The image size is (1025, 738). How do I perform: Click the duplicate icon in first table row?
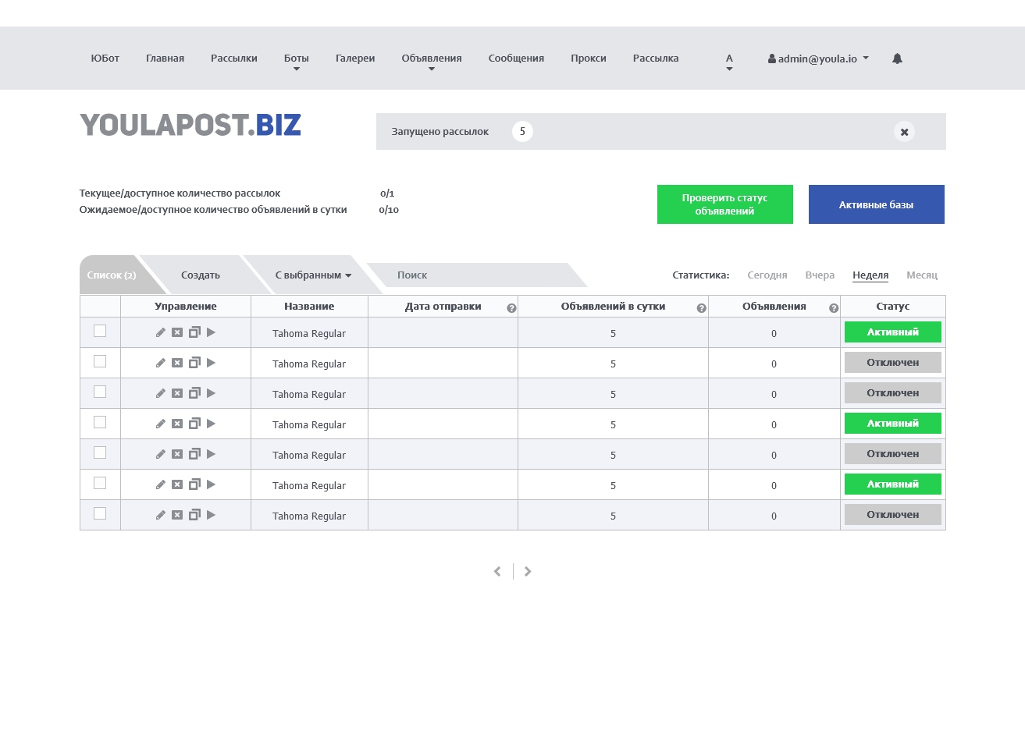(x=194, y=332)
